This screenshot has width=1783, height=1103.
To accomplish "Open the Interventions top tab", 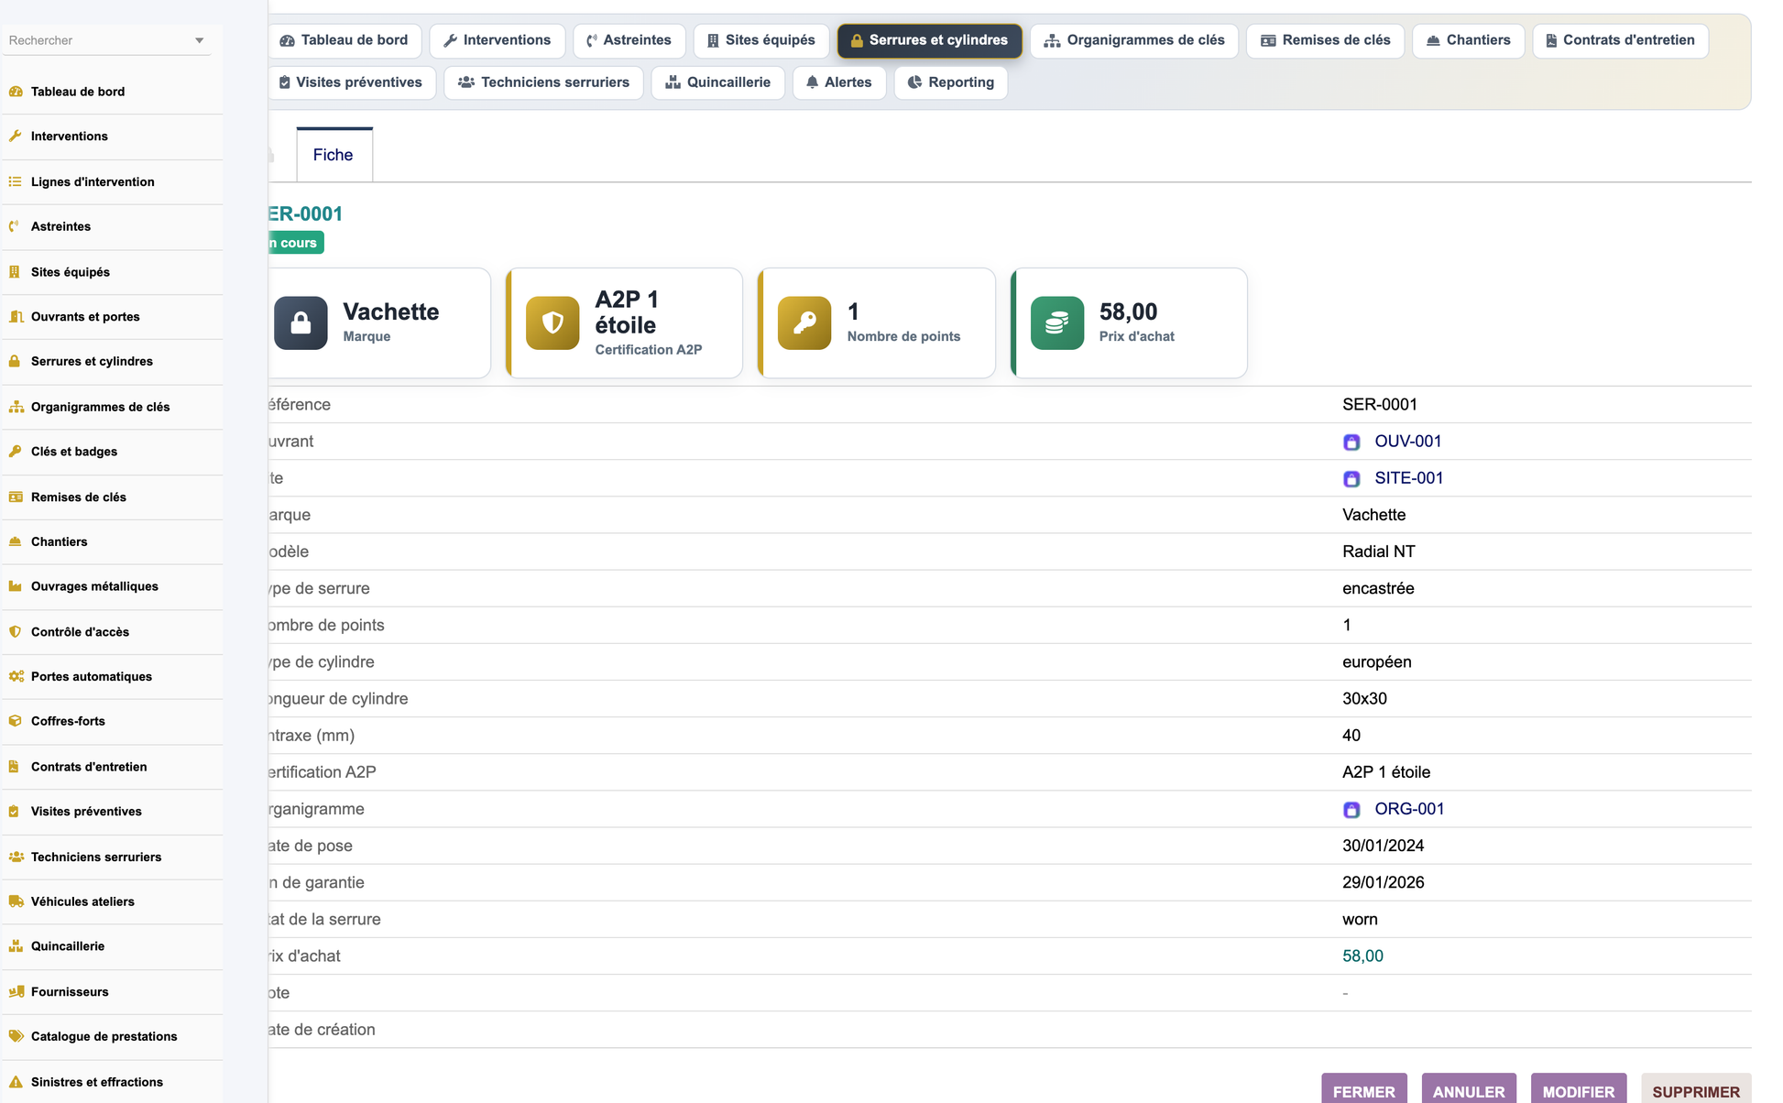I will 498,40.
